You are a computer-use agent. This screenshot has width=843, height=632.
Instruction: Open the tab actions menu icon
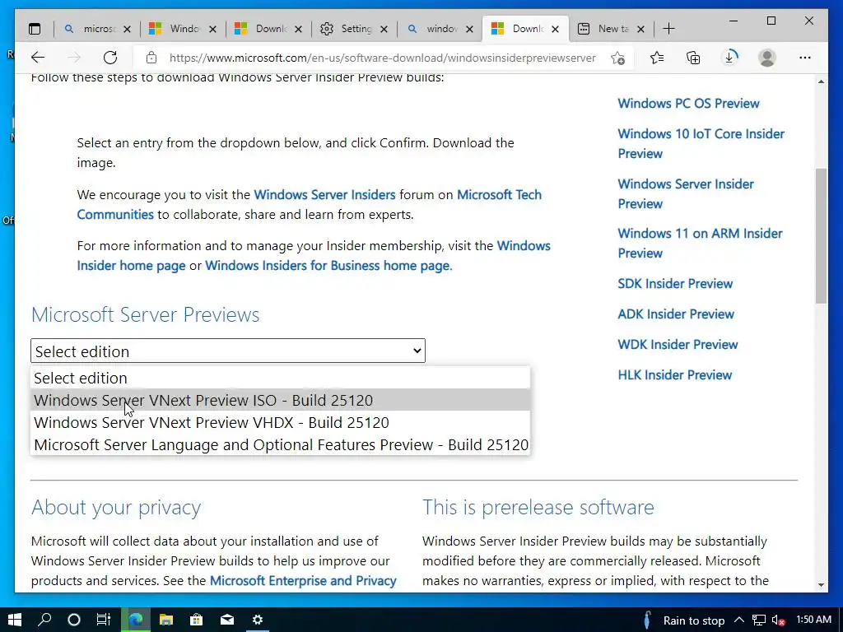point(35,29)
